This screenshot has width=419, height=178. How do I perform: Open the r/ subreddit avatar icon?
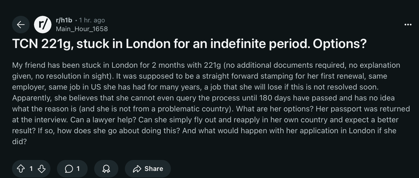(x=43, y=25)
